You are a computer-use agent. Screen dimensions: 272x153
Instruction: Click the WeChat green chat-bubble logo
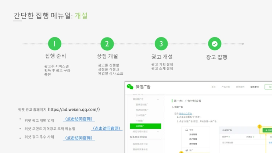click(130, 86)
